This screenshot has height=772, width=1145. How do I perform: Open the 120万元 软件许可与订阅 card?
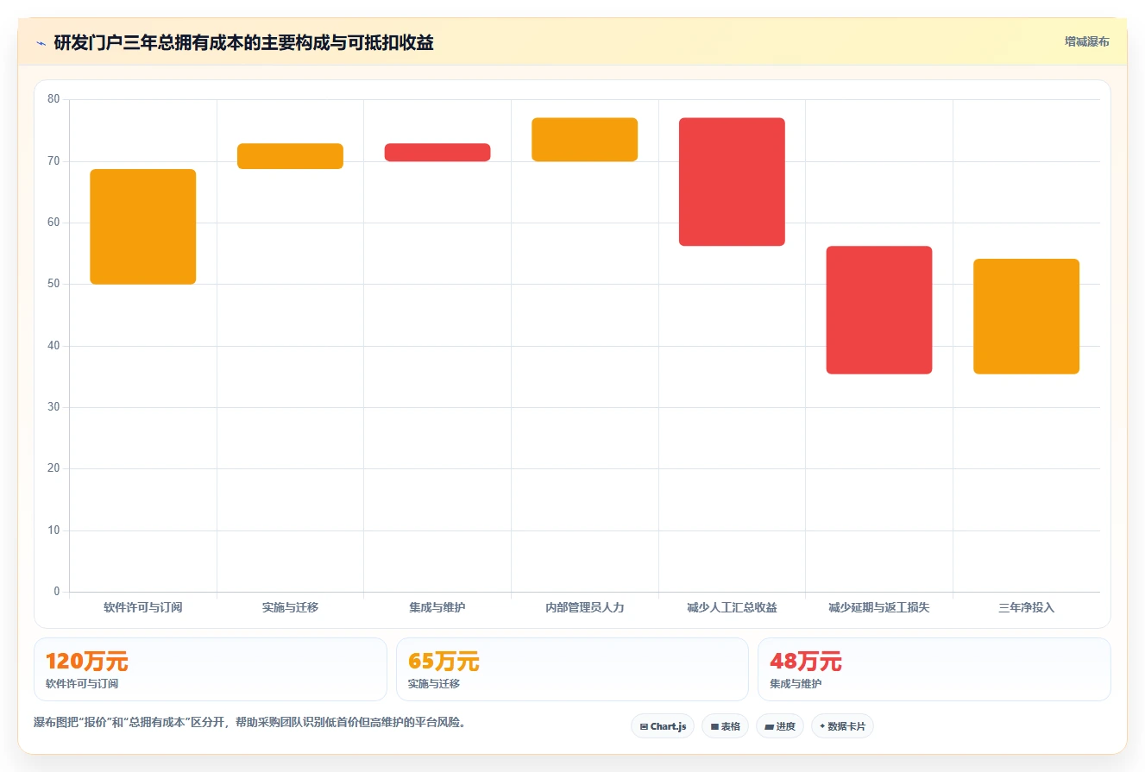click(x=211, y=669)
